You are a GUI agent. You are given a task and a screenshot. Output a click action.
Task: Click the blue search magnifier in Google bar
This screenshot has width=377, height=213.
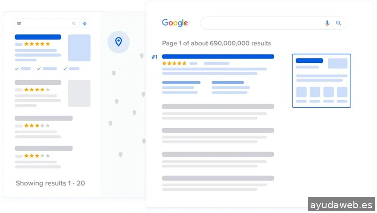click(338, 23)
